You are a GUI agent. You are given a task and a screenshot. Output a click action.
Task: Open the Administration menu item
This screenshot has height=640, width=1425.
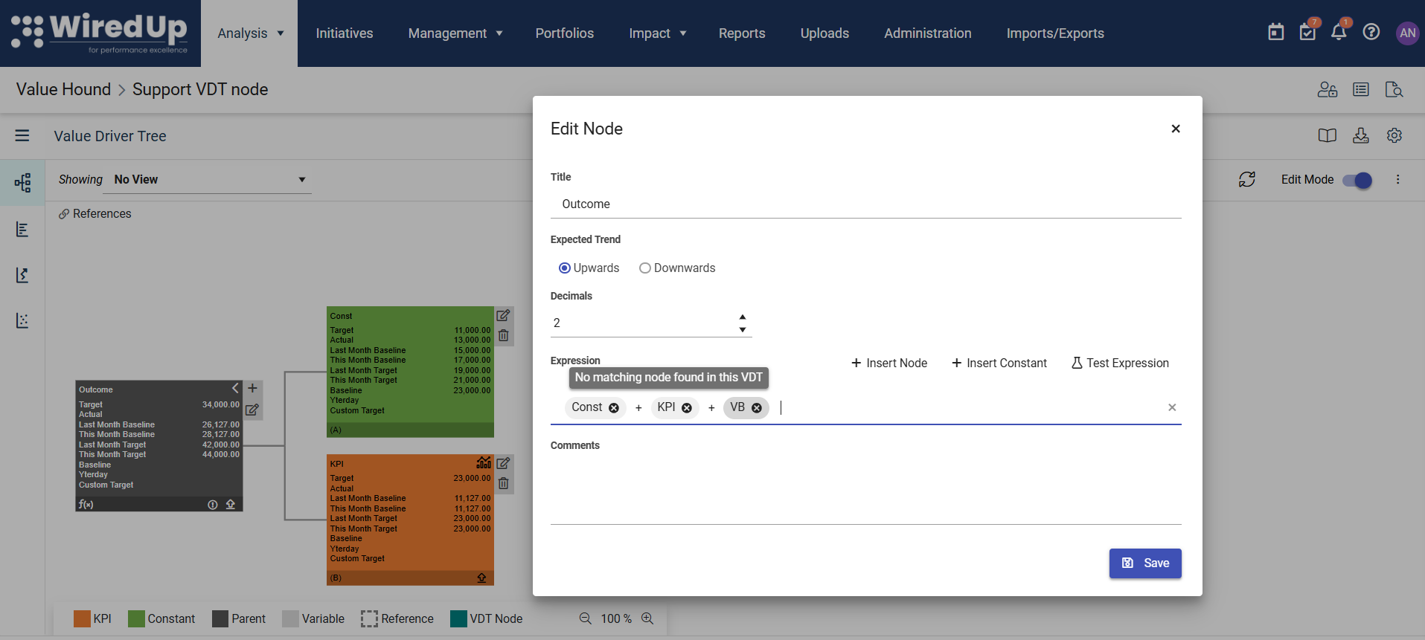(928, 33)
